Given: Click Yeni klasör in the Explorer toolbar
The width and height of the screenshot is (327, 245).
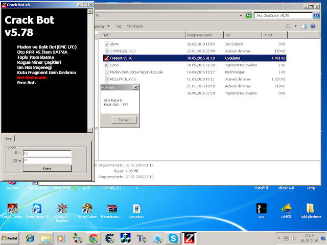Looking at the screenshot, I should point(135,26).
